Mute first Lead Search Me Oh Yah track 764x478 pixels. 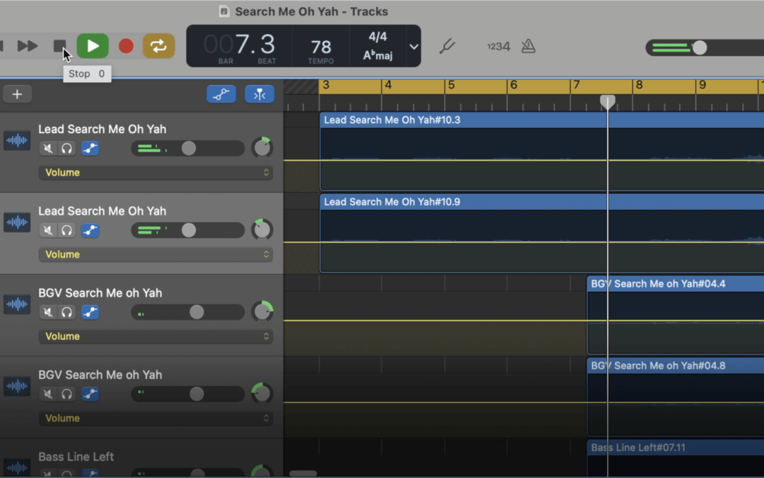point(48,148)
